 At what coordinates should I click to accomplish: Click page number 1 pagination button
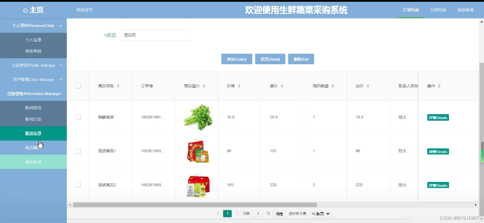[x=227, y=214]
